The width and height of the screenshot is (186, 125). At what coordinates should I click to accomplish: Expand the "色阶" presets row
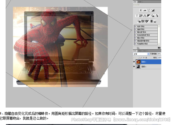click(x=135, y=26)
